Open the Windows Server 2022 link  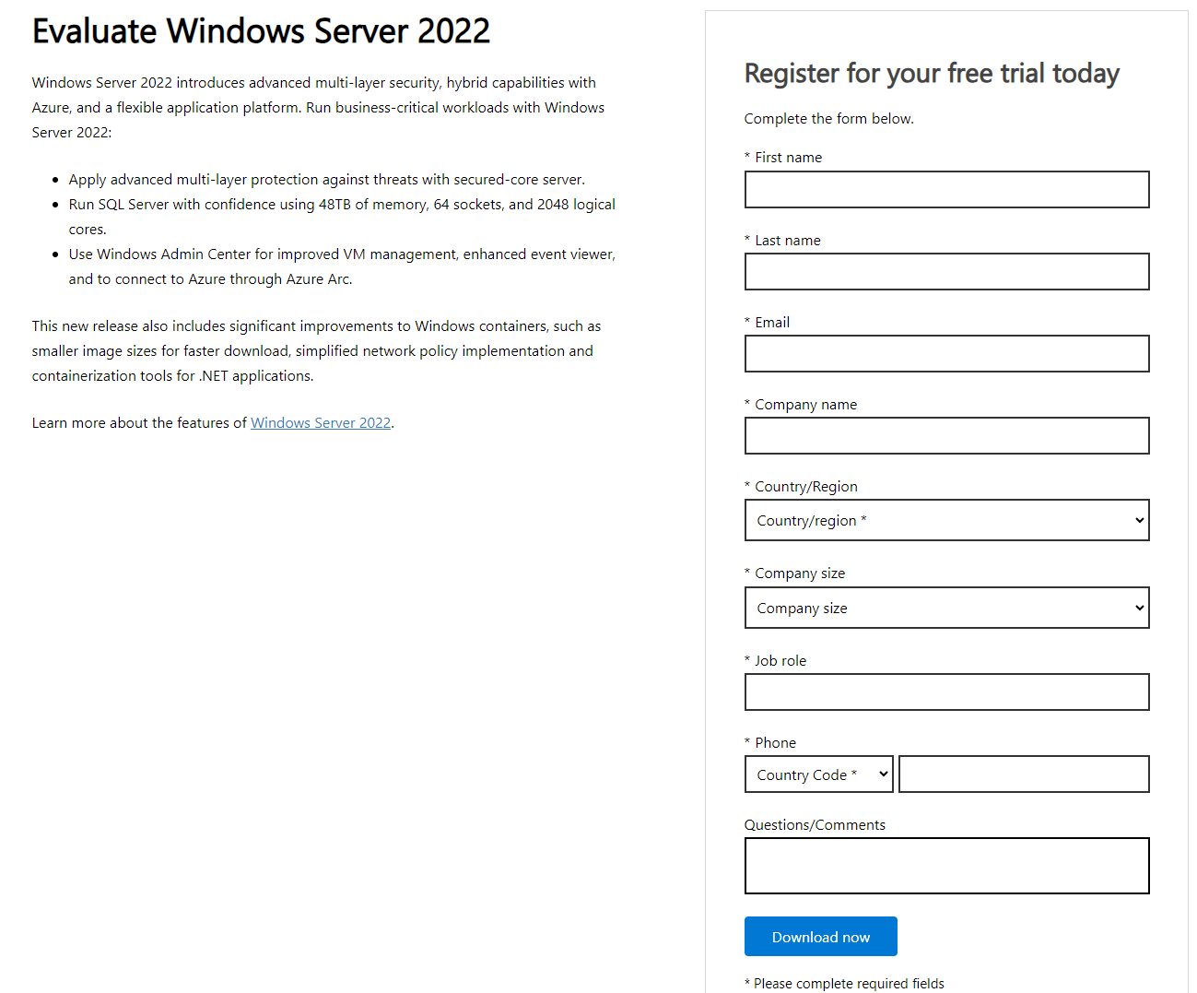pos(321,422)
